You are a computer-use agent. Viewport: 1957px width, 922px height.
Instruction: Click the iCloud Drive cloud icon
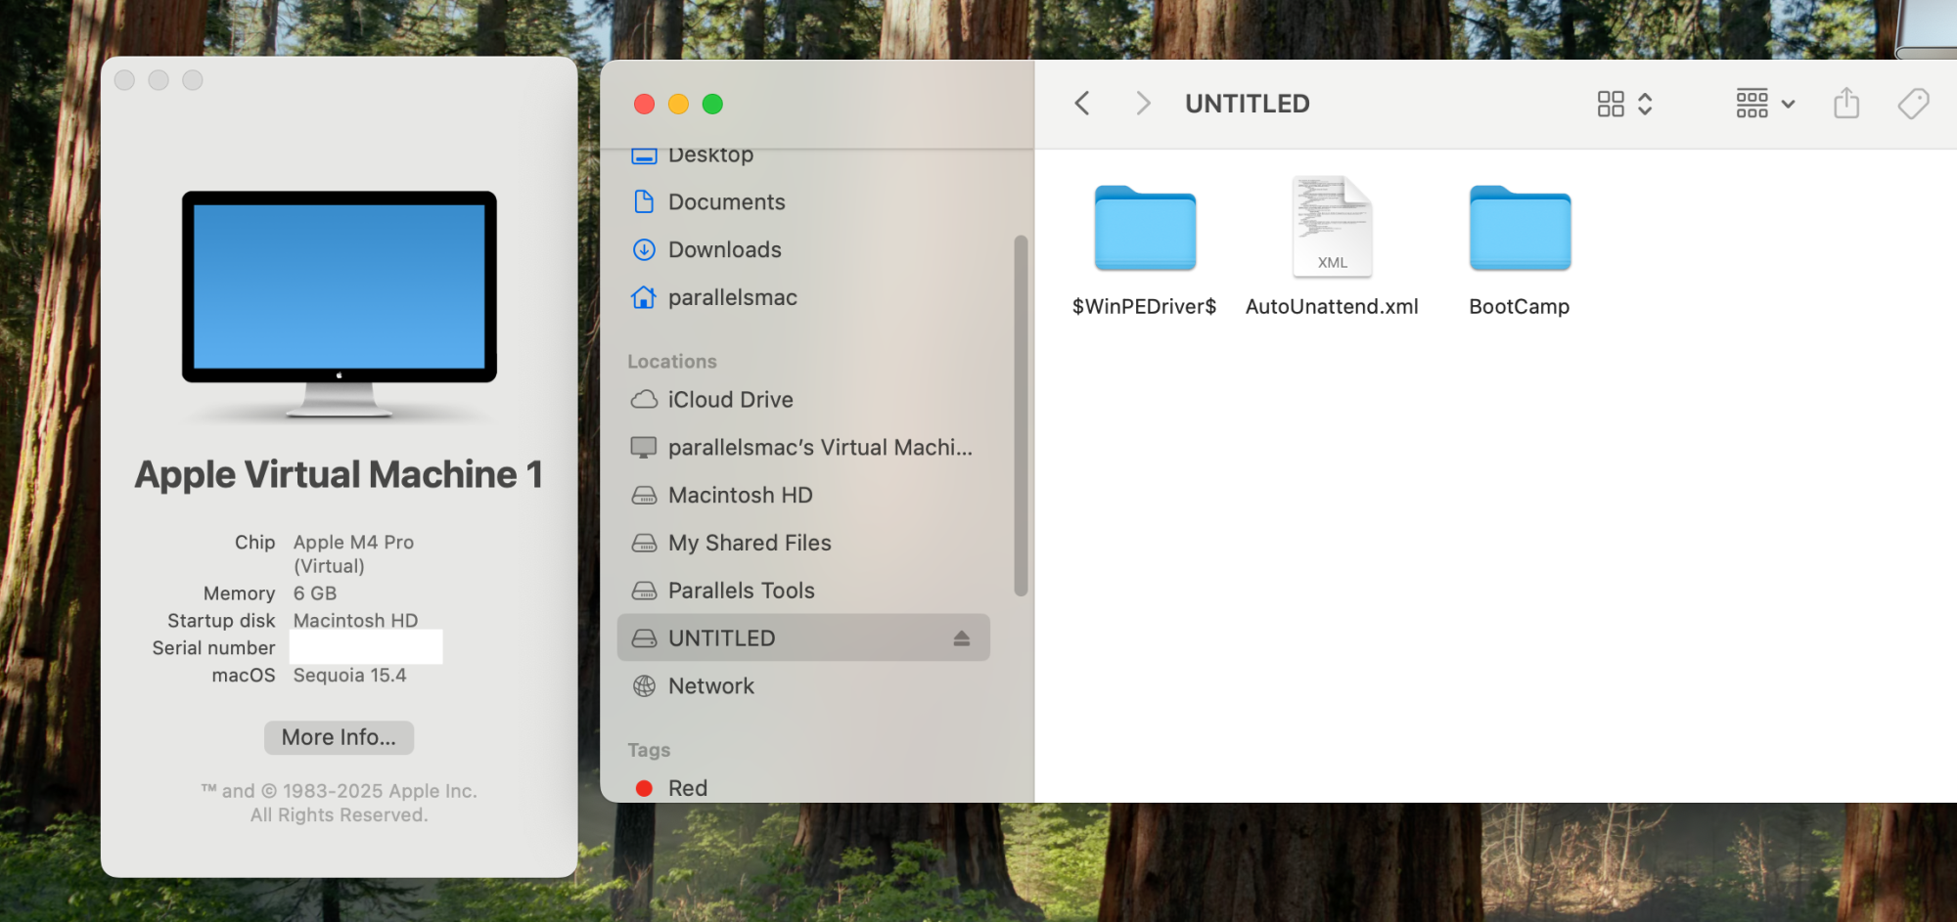click(x=644, y=400)
